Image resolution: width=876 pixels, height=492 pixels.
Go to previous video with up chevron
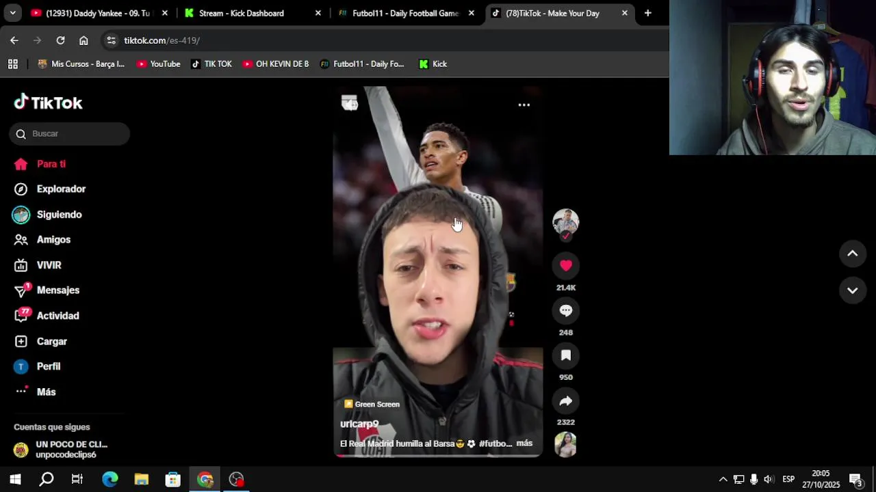(852, 254)
